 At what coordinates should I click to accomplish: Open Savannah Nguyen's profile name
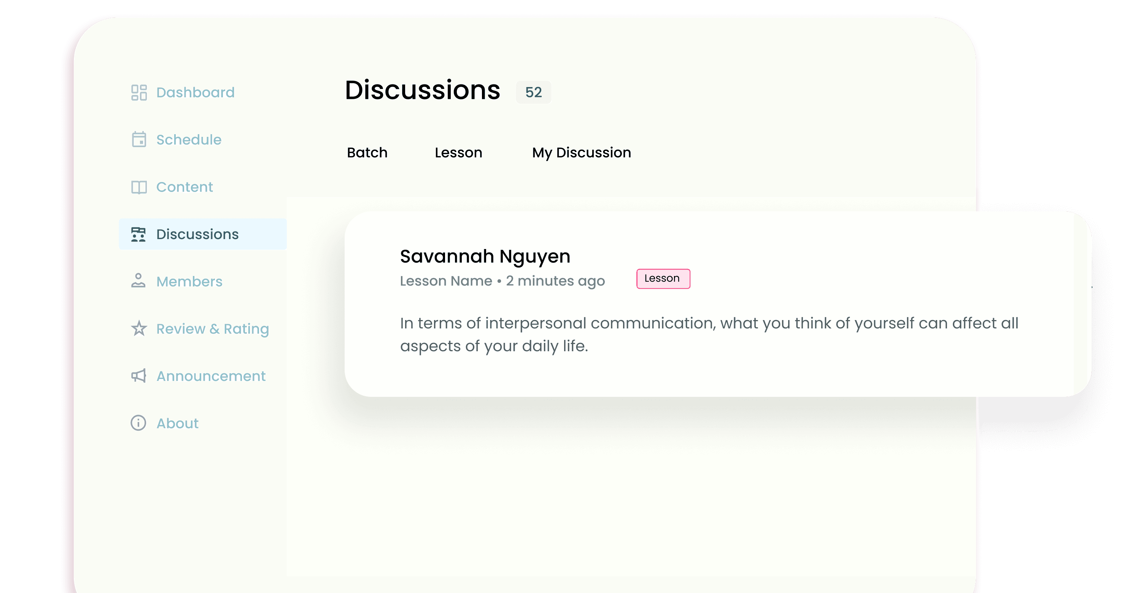coord(485,256)
